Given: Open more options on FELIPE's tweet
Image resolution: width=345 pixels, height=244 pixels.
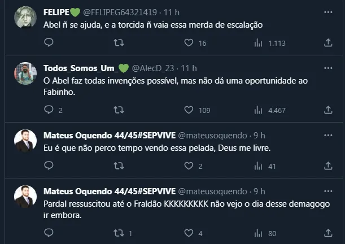Looking at the screenshot, I should click(329, 11).
